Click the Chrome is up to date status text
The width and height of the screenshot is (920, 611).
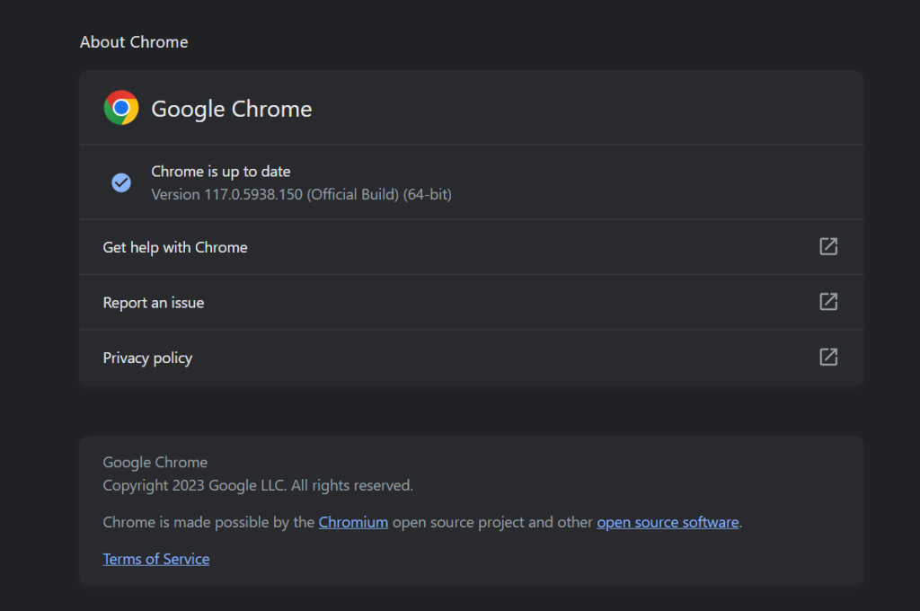pyautogui.click(x=221, y=172)
